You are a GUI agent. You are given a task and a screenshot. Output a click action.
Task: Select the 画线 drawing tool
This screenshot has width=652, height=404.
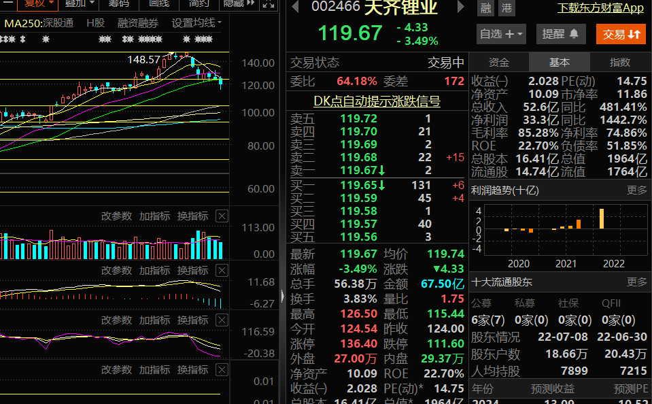tap(159, 4)
